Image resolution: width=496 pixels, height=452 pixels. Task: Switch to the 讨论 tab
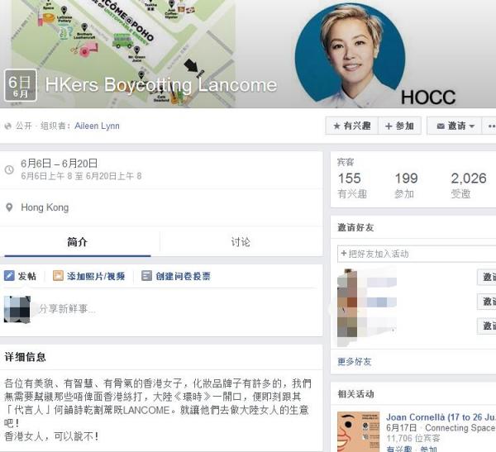click(241, 242)
